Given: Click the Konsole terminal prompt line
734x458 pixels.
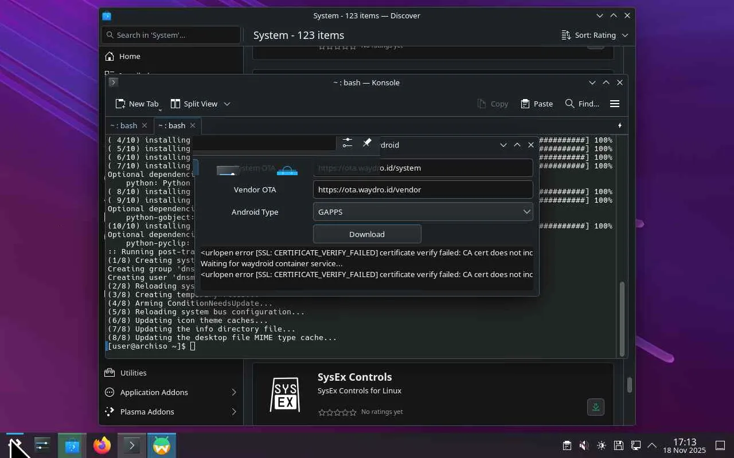Looking at the screenshot, I should pyautogui.click(x=151, y=346).
